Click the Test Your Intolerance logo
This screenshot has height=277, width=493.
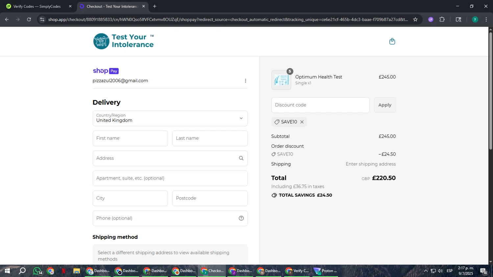tap(124, 41)
